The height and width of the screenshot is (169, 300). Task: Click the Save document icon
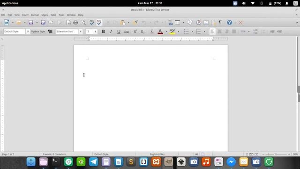pyautogui.click(x=31, y=23)
